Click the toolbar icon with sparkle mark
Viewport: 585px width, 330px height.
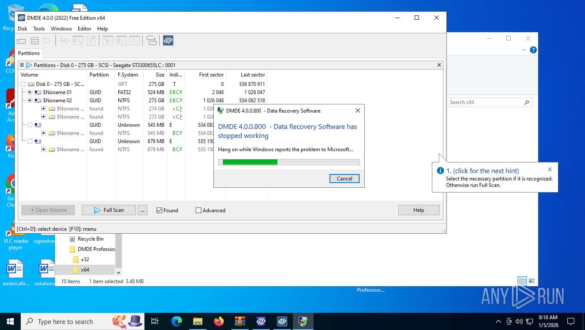[x=91, y=41]
